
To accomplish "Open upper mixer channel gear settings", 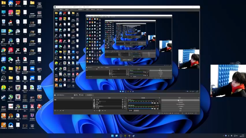I will [x=158, y=103].
